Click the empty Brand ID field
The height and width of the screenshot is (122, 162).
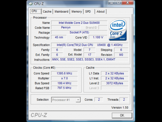[x=103, y=27]
